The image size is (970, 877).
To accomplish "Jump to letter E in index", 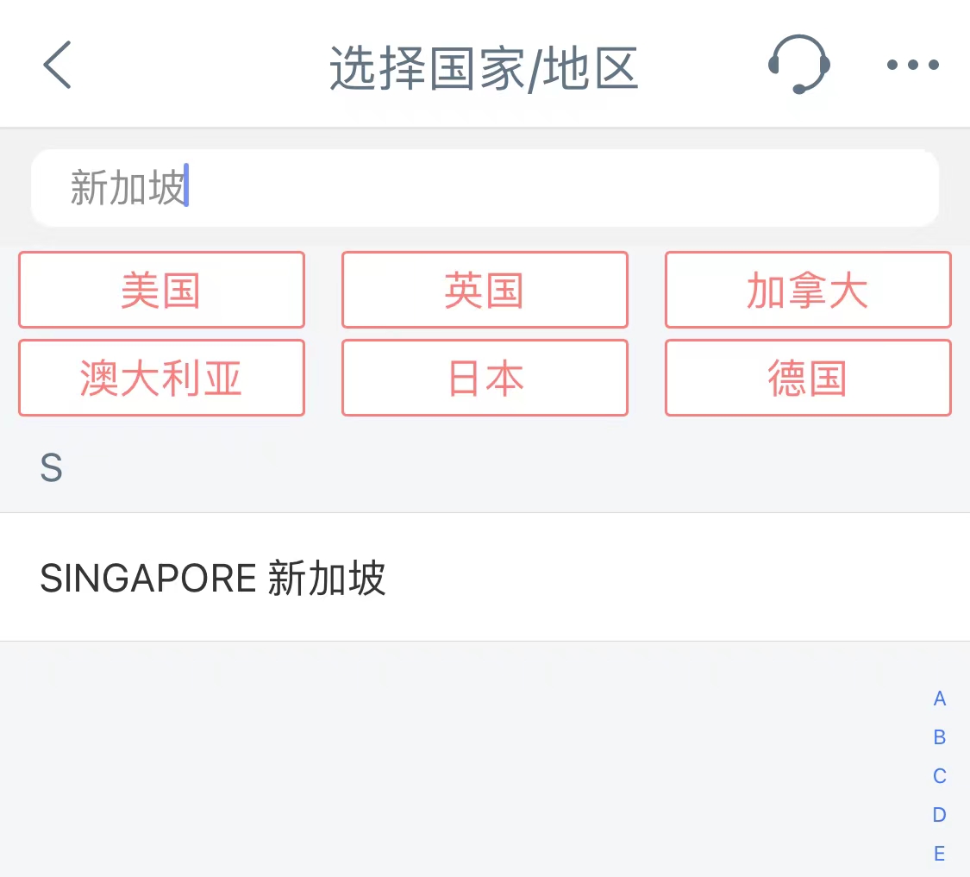I will [940, 854].
